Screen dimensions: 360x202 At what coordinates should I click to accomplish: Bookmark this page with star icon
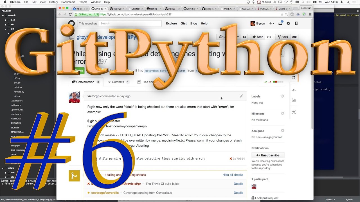click(x=282, y=14)
